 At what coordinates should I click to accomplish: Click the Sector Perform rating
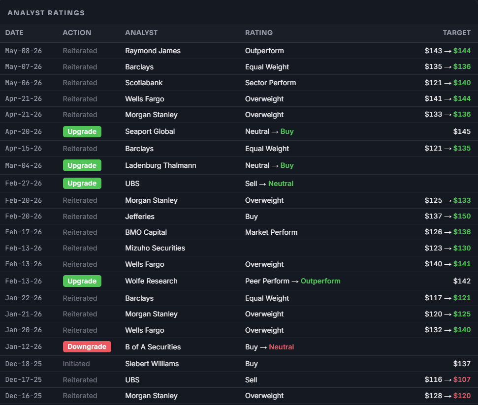point(270,83)
